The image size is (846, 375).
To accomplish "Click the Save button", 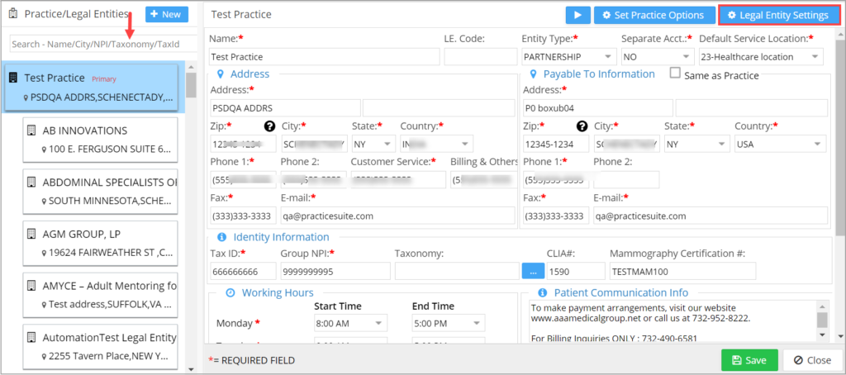I will pos(749,360).
